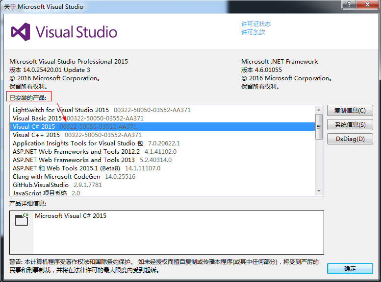Close the About Visual Studio dialog
Screen dimensions: 381x282
[368, 4]
